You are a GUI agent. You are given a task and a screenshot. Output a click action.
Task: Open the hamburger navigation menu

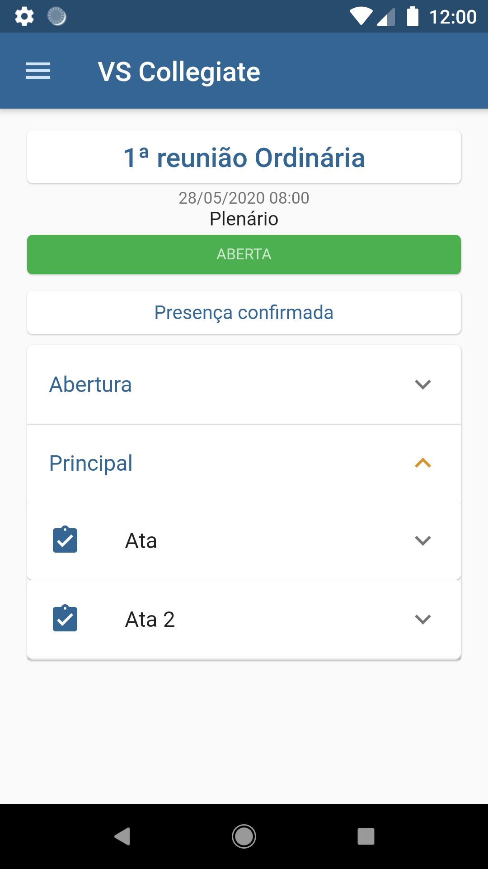[x=38, y=71]
